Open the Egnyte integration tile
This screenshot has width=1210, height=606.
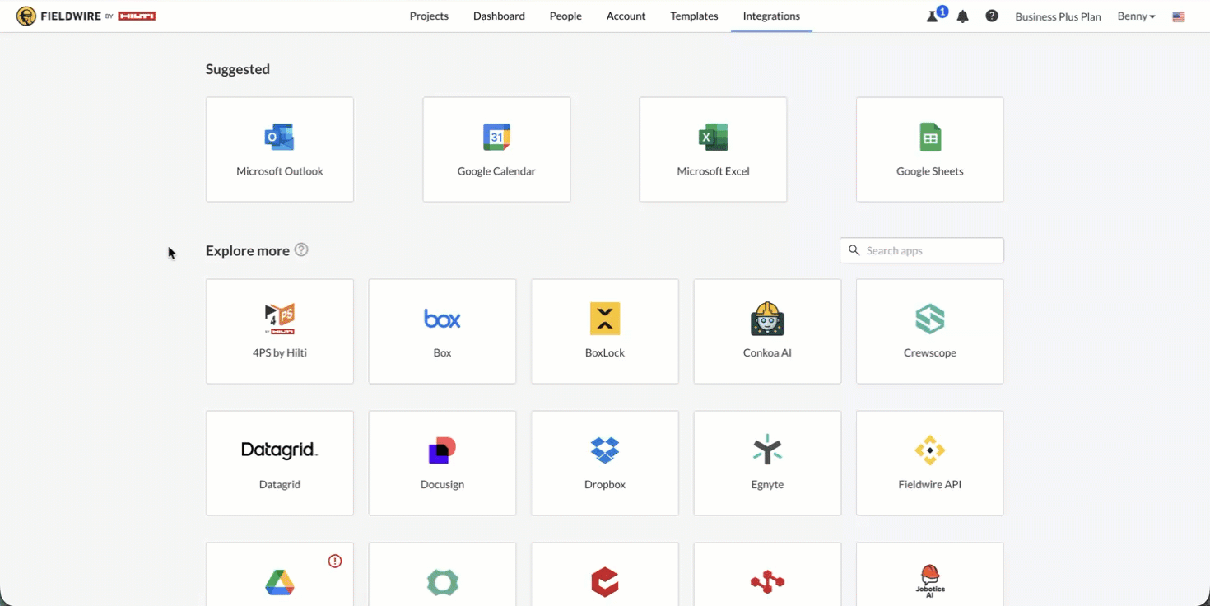coord(767,463)
